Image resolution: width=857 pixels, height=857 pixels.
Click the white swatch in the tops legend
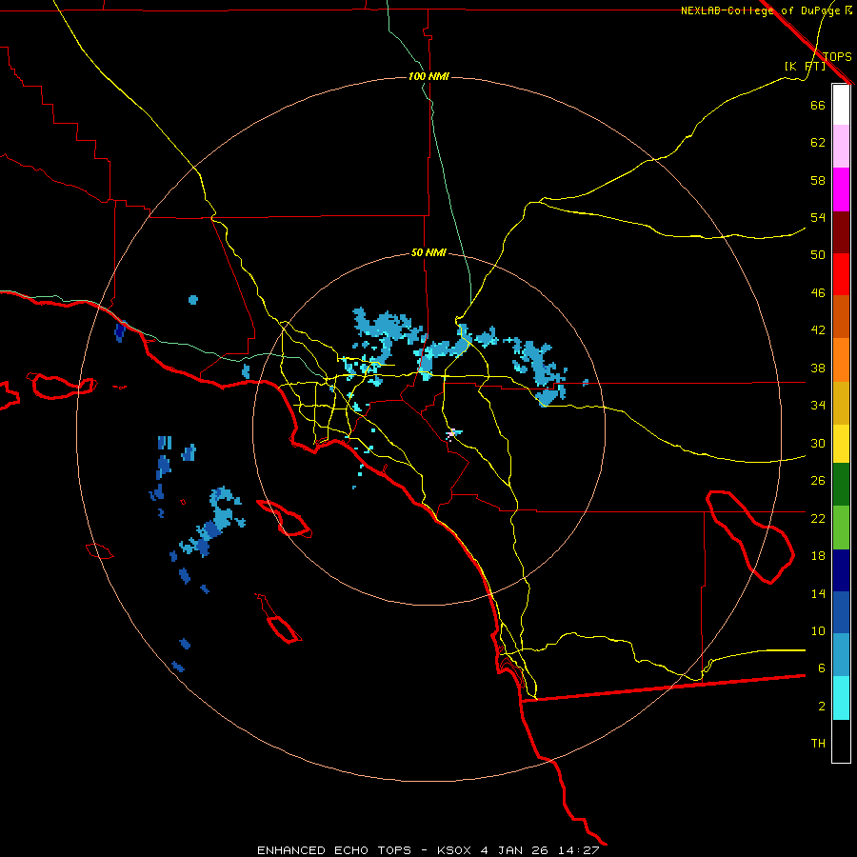pos(841,105)
